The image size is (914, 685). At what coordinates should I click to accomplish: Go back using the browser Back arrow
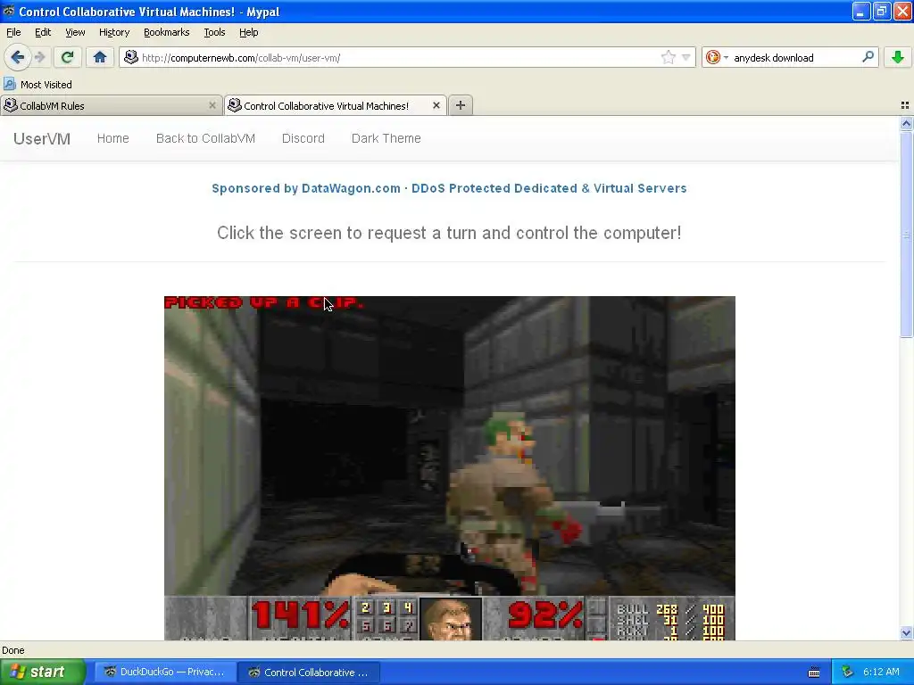[x=17, y=57]
